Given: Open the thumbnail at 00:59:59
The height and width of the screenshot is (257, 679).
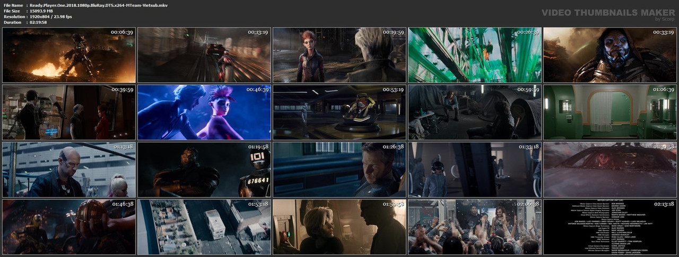Looking at the screenshot, I should click(475, 112).
